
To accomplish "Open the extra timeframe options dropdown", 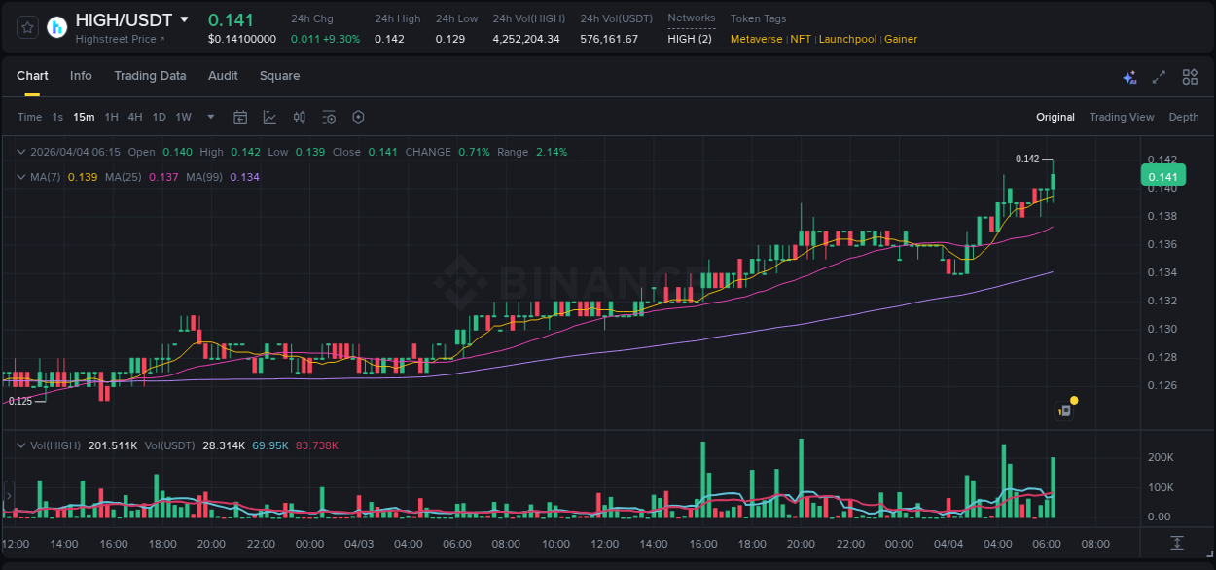I will point(209,116).
